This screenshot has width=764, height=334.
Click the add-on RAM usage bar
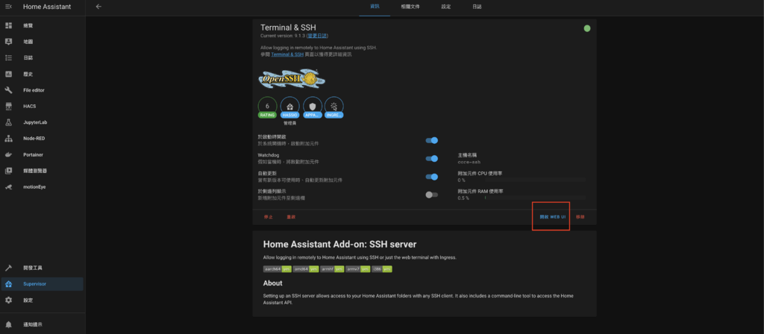coord(536,198)
